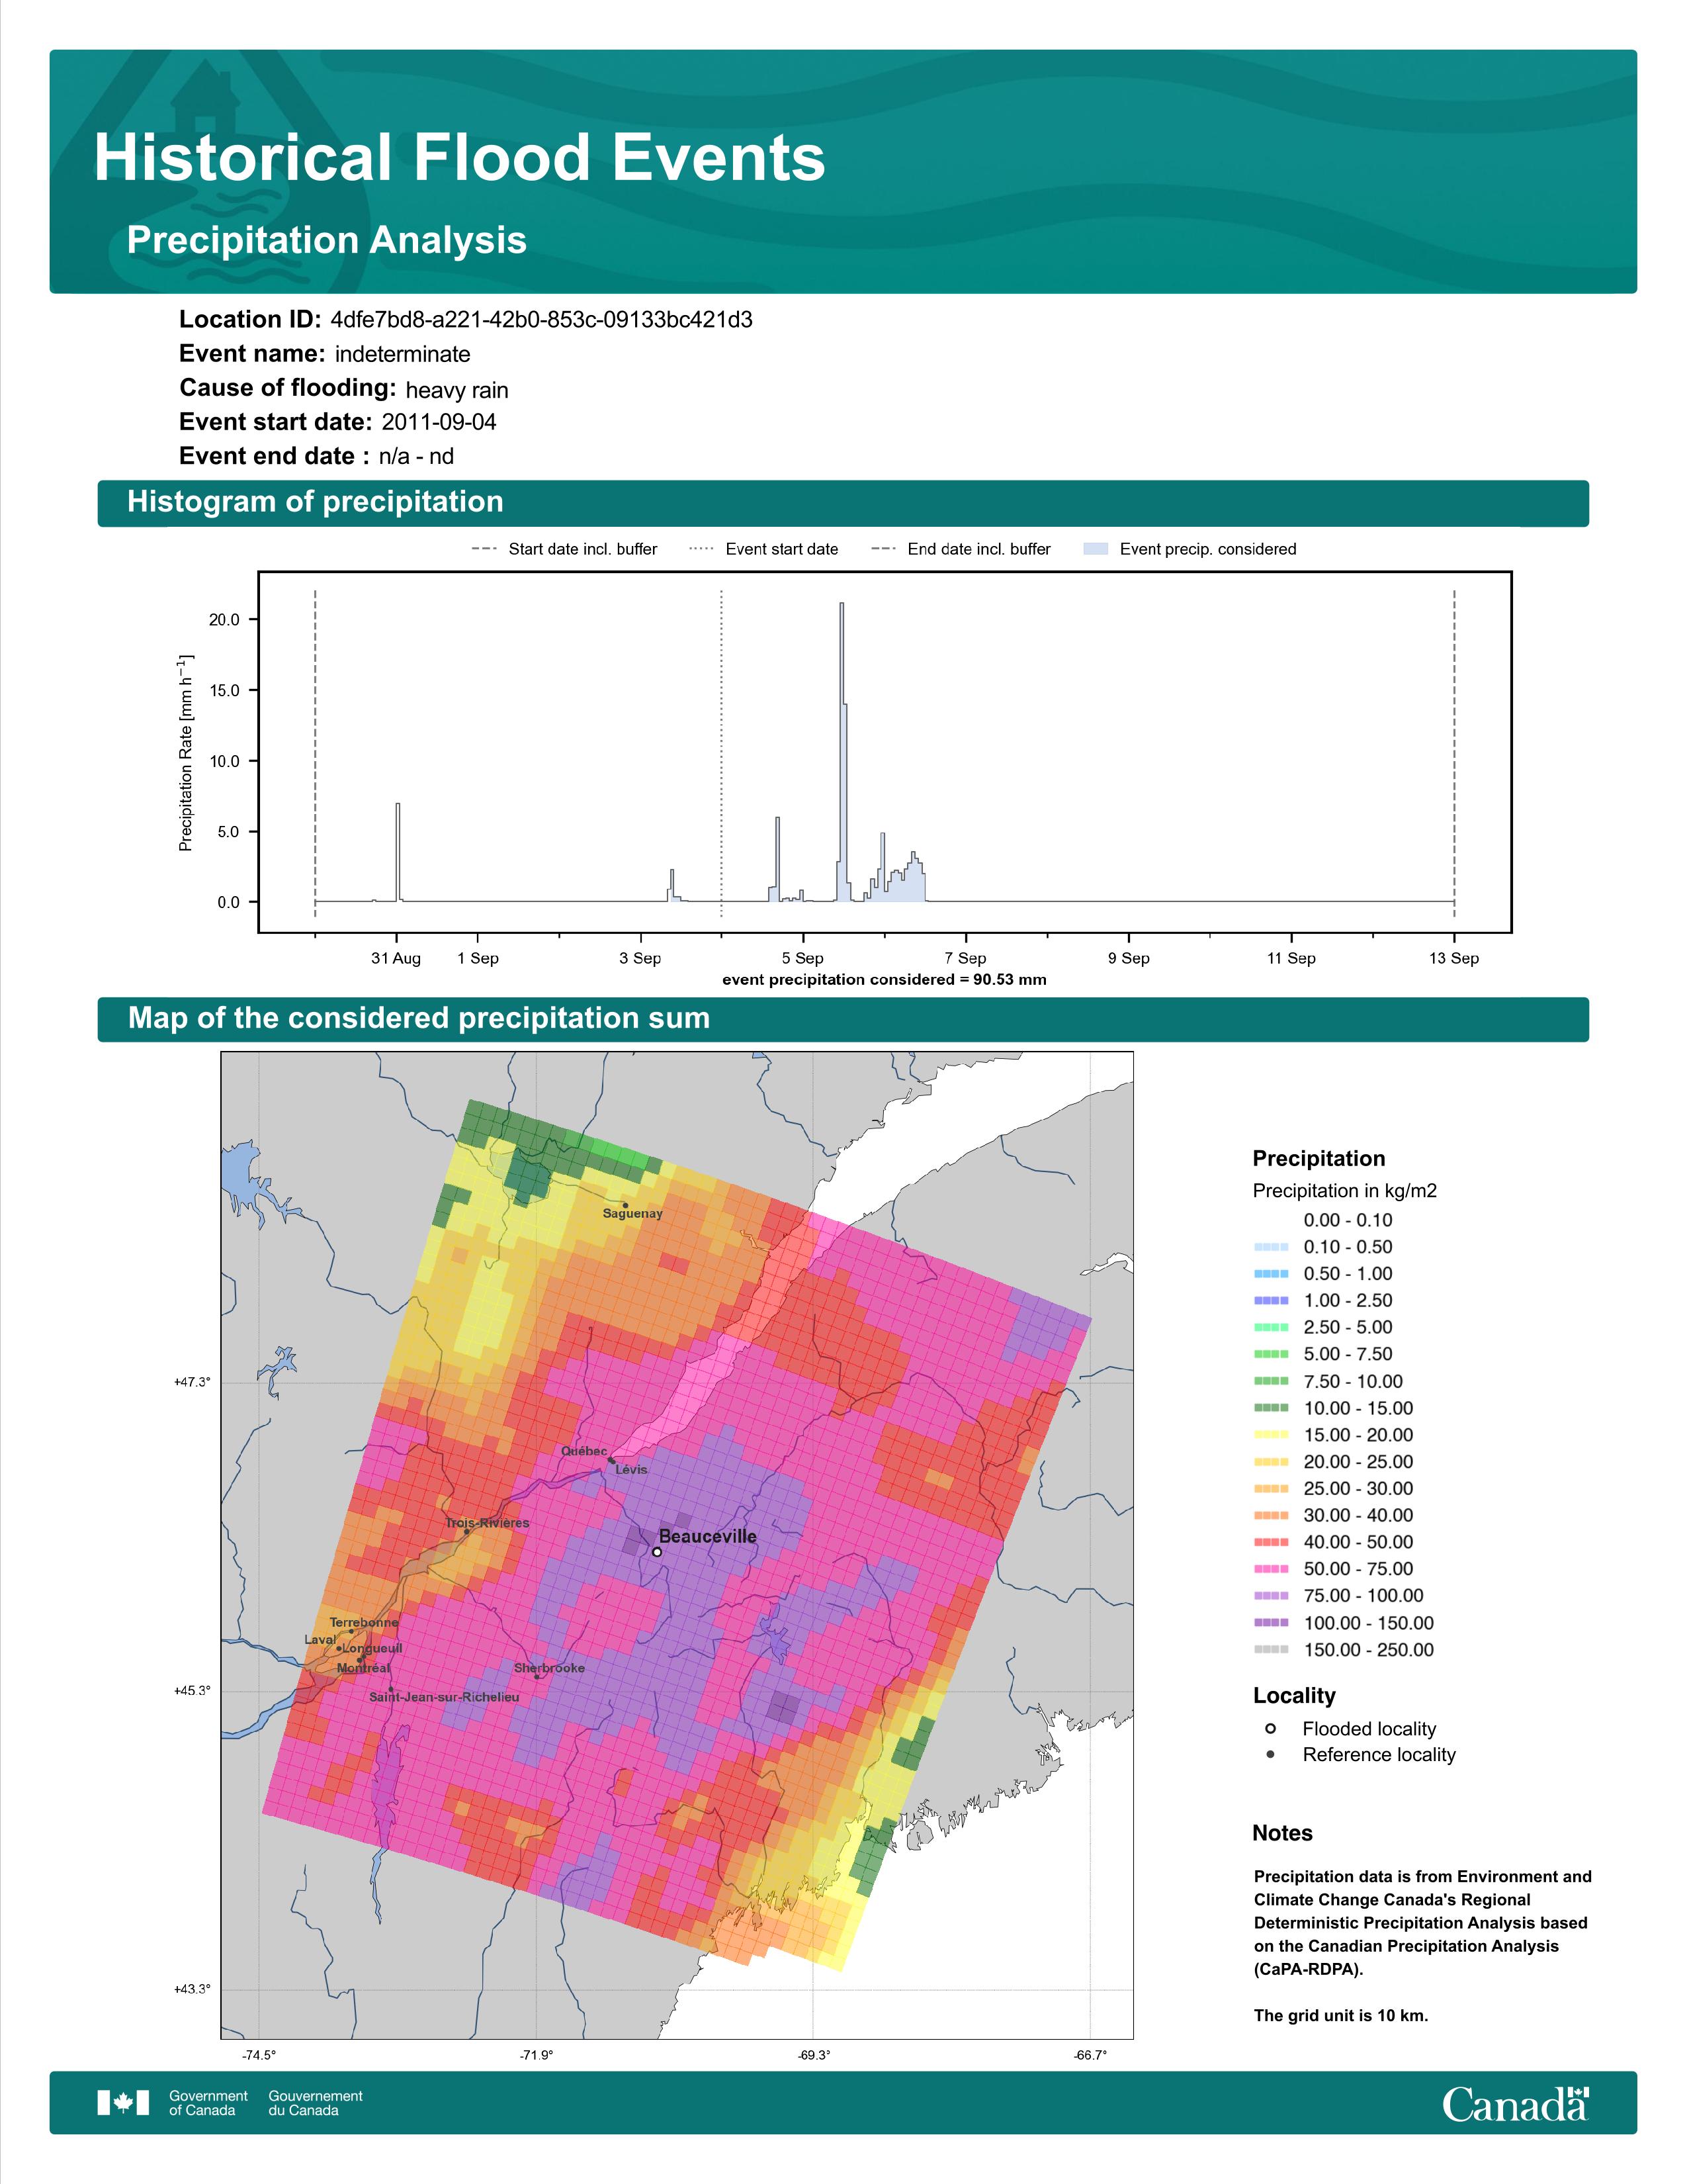
Task: Click the Precipitation Analysis subtitle
Action: pos(327,240)
